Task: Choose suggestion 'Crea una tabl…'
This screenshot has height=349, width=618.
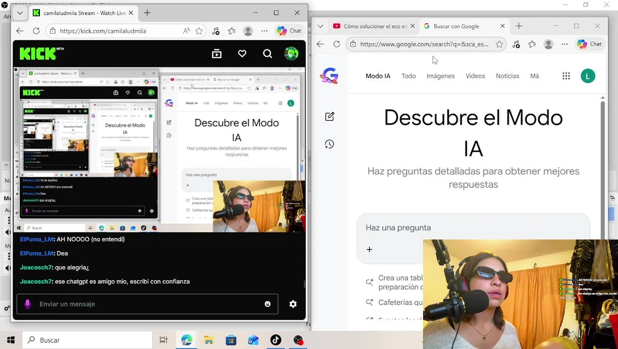Action: coord(394,282)
